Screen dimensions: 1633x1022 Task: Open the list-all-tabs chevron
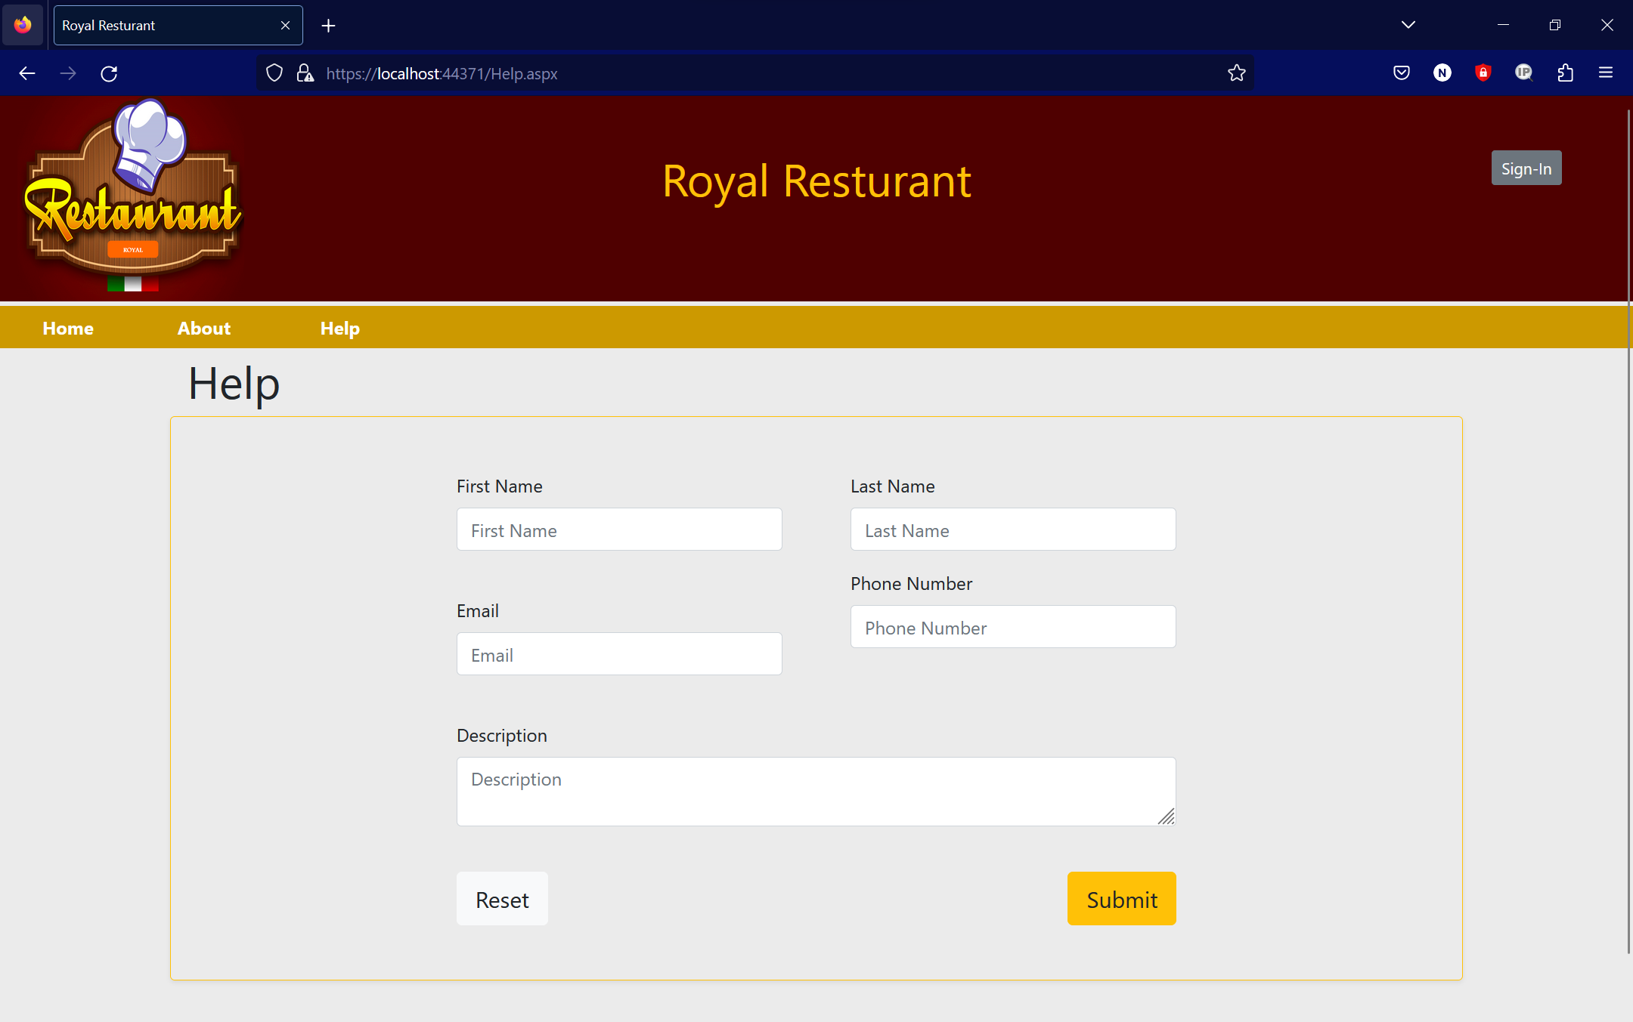[1408, 24]
